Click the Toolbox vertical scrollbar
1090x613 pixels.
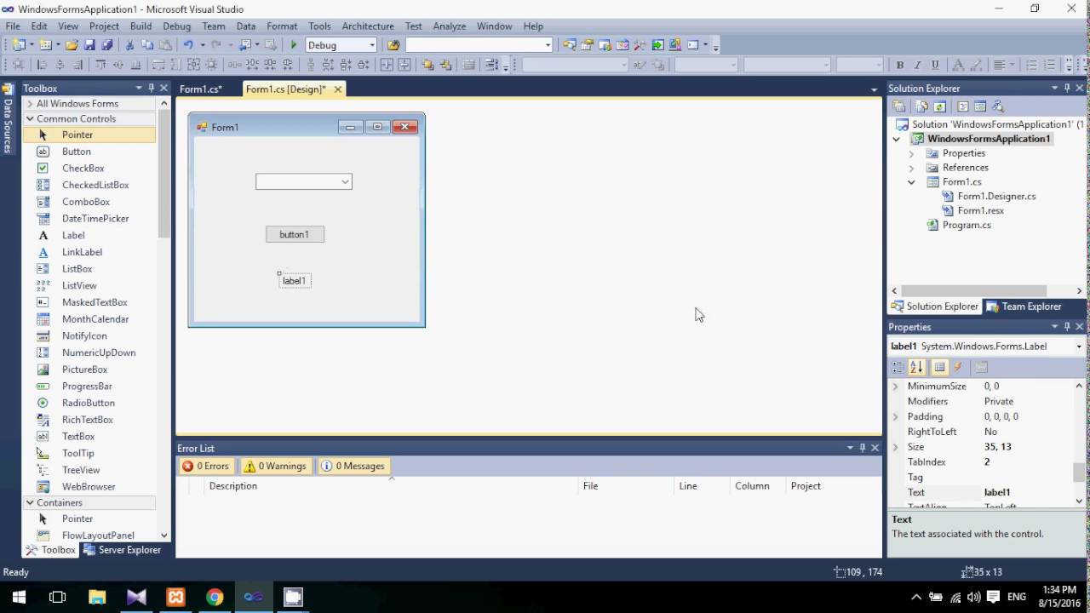tap(164, 175)
